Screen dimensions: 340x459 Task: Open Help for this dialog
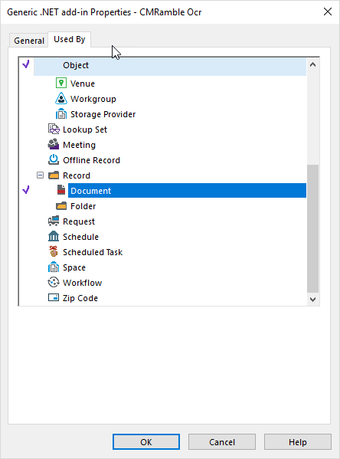(298, 441)
